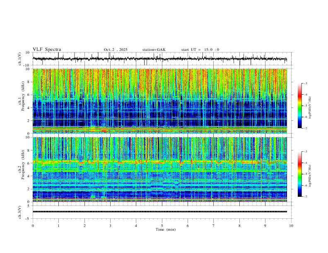
Task: Click the "-5" label on ch.2 colorbar
Action: [x=305, y=174]
